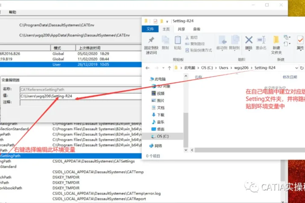Open the Easy Access dropdown icon
Image resolution: width=305 pixels, height=203 pixels.
[x=287, y=44]
